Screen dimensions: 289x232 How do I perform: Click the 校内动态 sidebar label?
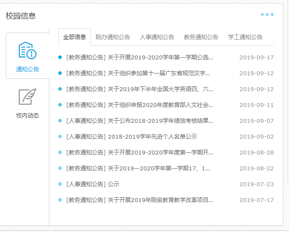(x=28, y=115)
